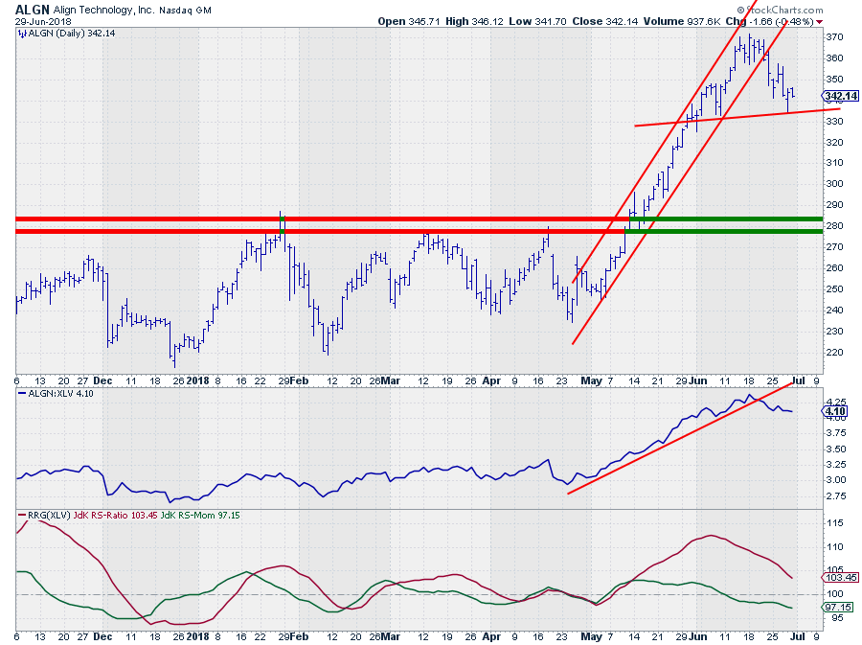This screenshot has height=645, width=862.
Task: Click the 240 price axis label
Action: coord(834,311)
